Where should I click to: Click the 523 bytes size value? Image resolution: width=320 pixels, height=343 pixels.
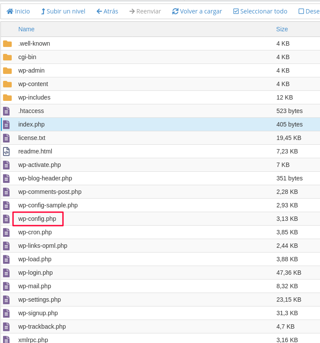pyautogui.click(x=290, y=111)
